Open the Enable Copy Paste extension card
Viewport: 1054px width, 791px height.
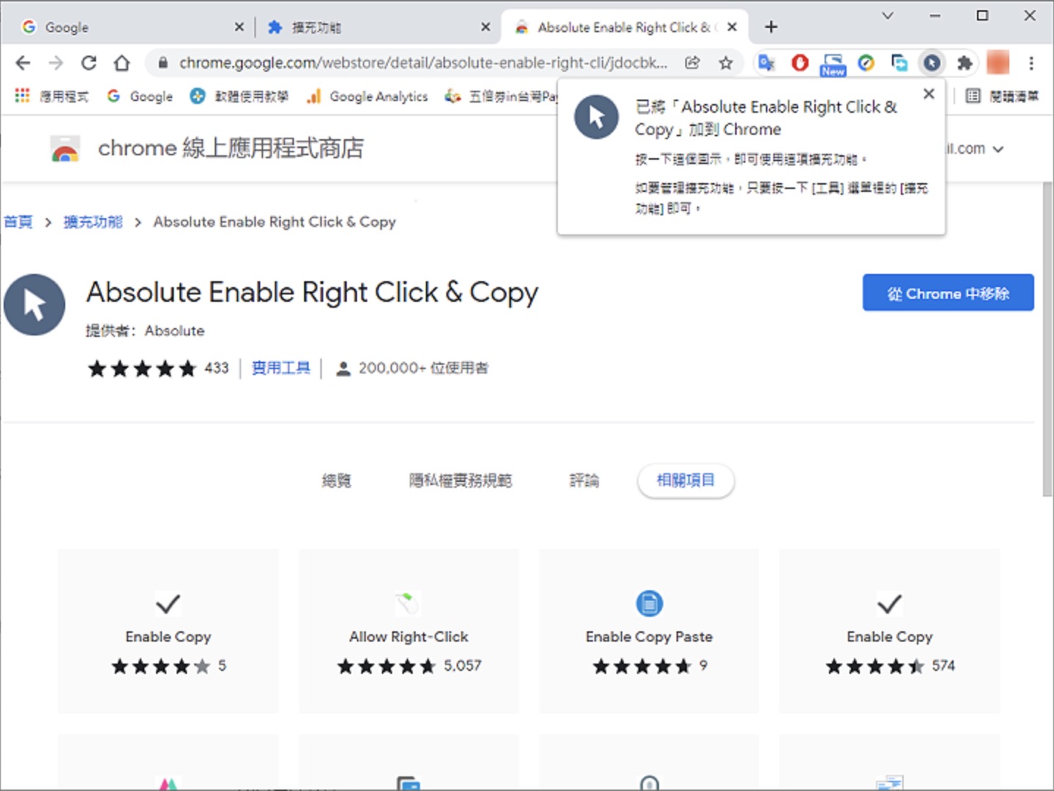[649, 631]
